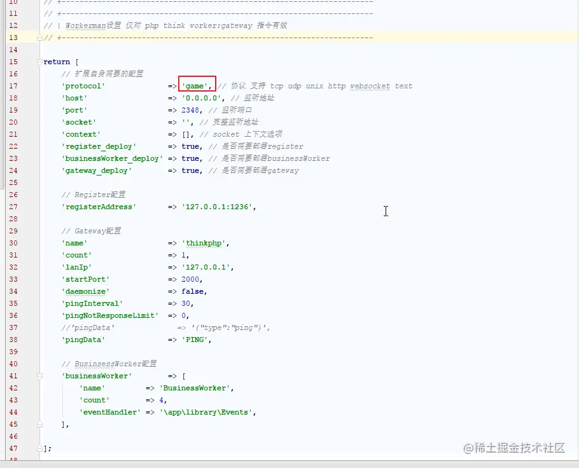Screen dimensions: 579x468
Task: Click the 'businessWorker' key on line 41
Action: tap(96, 376)
